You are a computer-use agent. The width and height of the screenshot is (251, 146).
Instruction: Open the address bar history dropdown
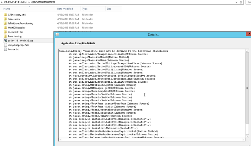coord(236,2)
